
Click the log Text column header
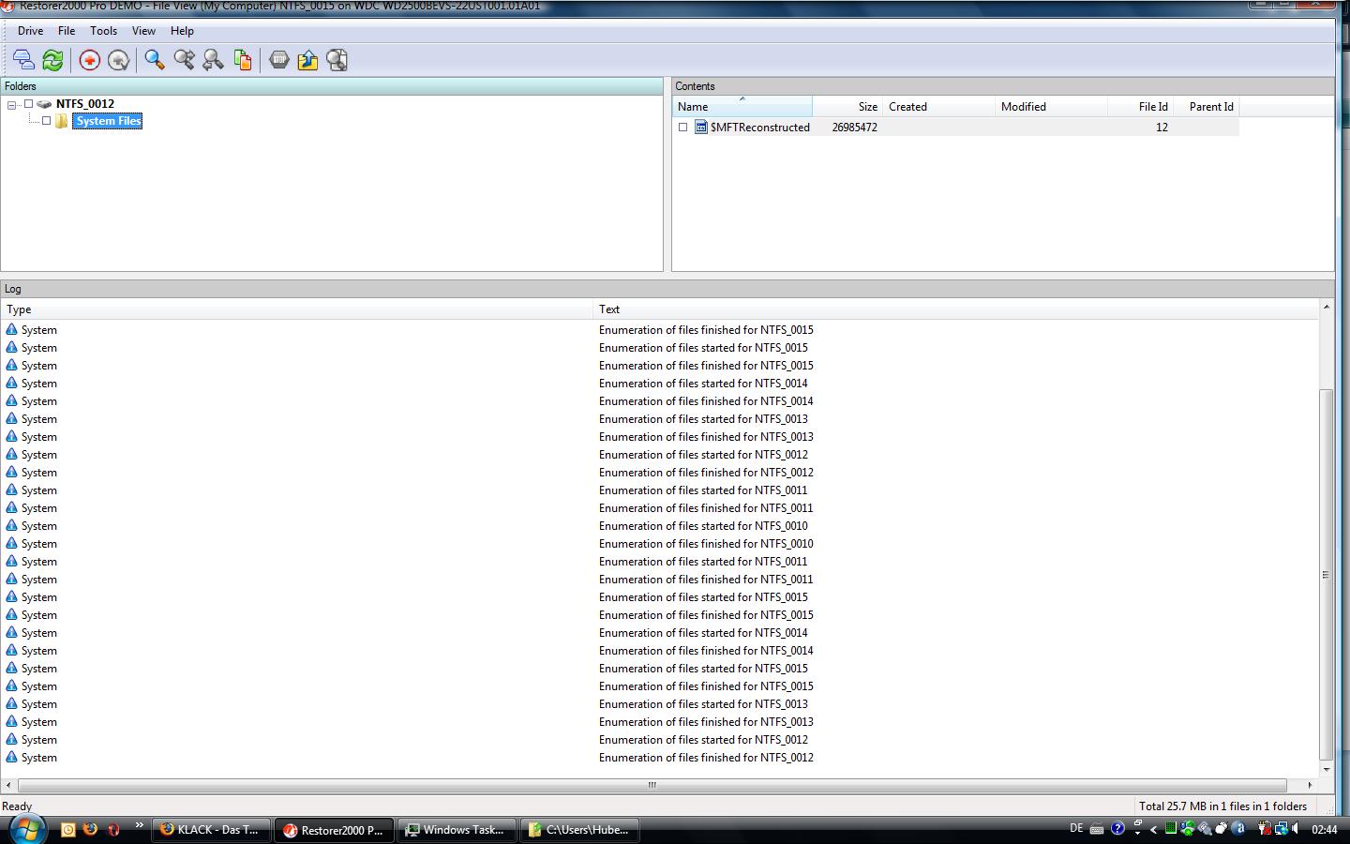956,309
